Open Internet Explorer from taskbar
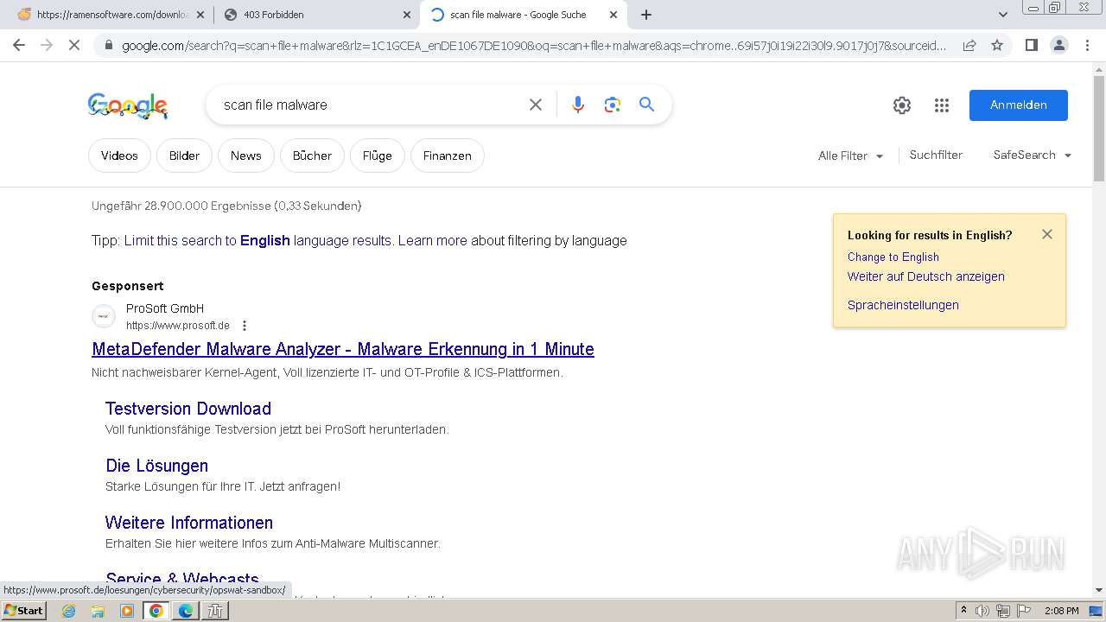This screenshot has height=622, width=1106. (x=68, y=611)
